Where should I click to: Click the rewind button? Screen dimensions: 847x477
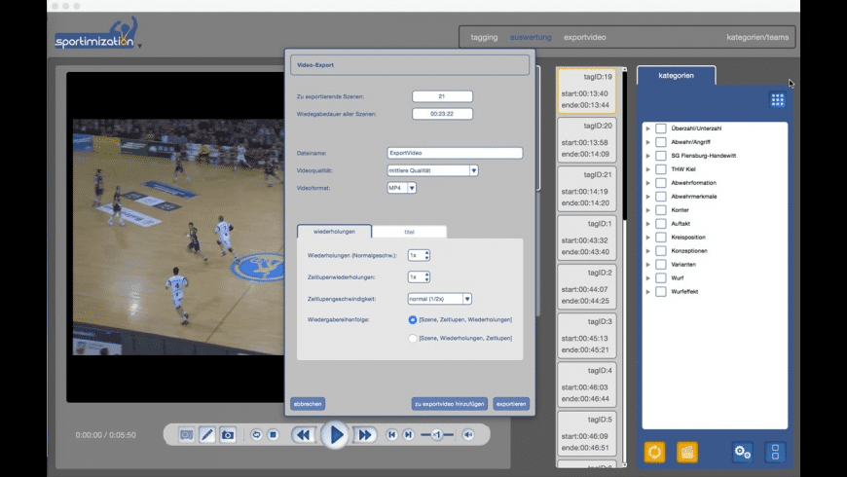tap(303, 435)
